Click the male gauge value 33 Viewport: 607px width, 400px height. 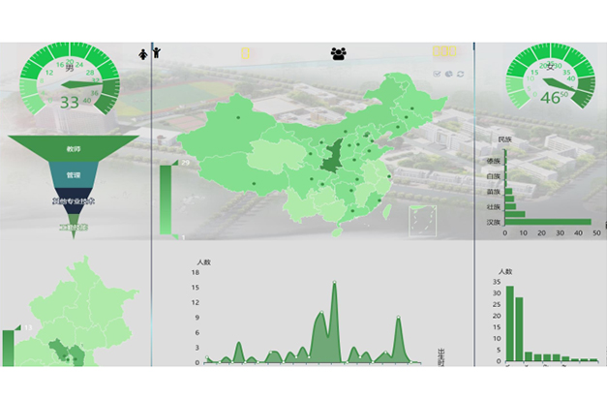pyautogui.click(x=70, y=103)
